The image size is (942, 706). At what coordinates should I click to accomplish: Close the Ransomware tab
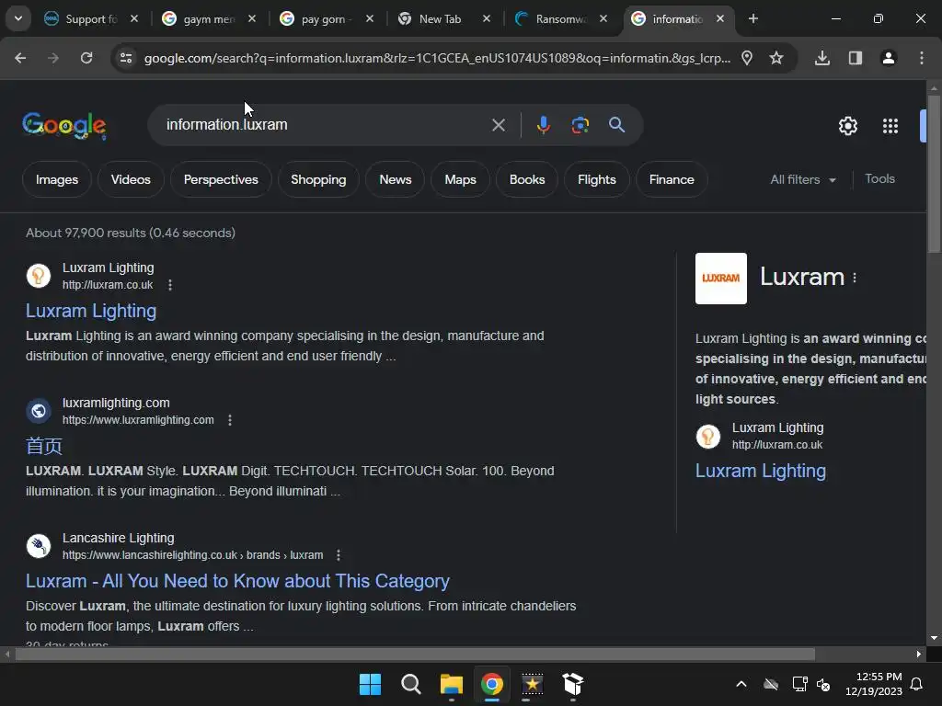[603, 19]
